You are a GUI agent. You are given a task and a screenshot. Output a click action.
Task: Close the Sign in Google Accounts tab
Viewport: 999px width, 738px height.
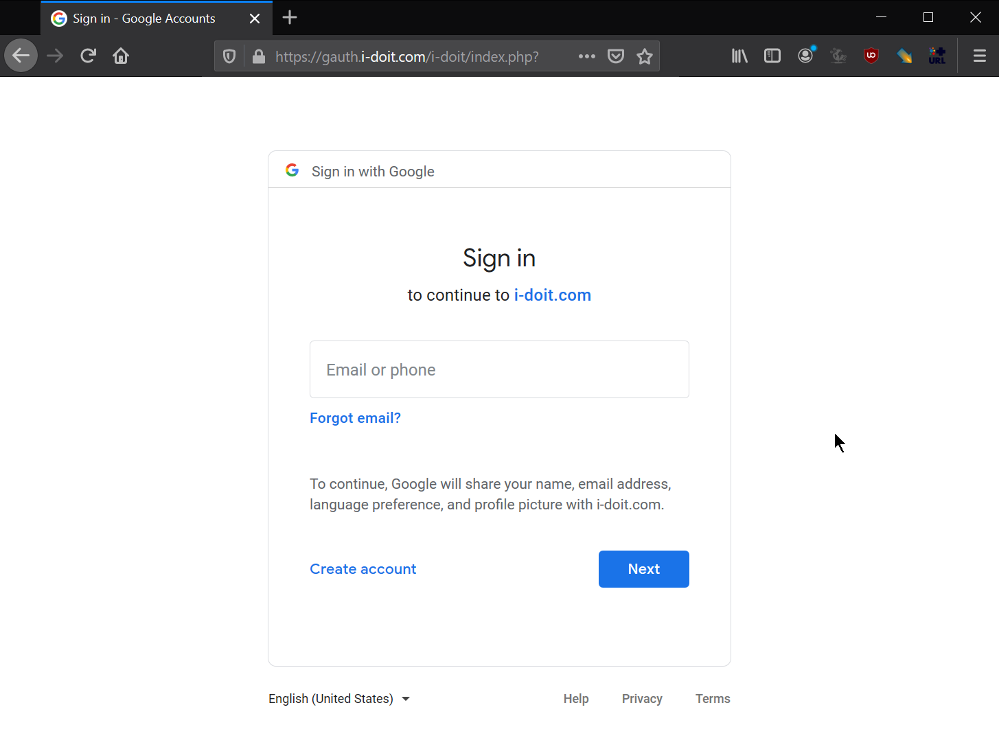tap(255, 19)
